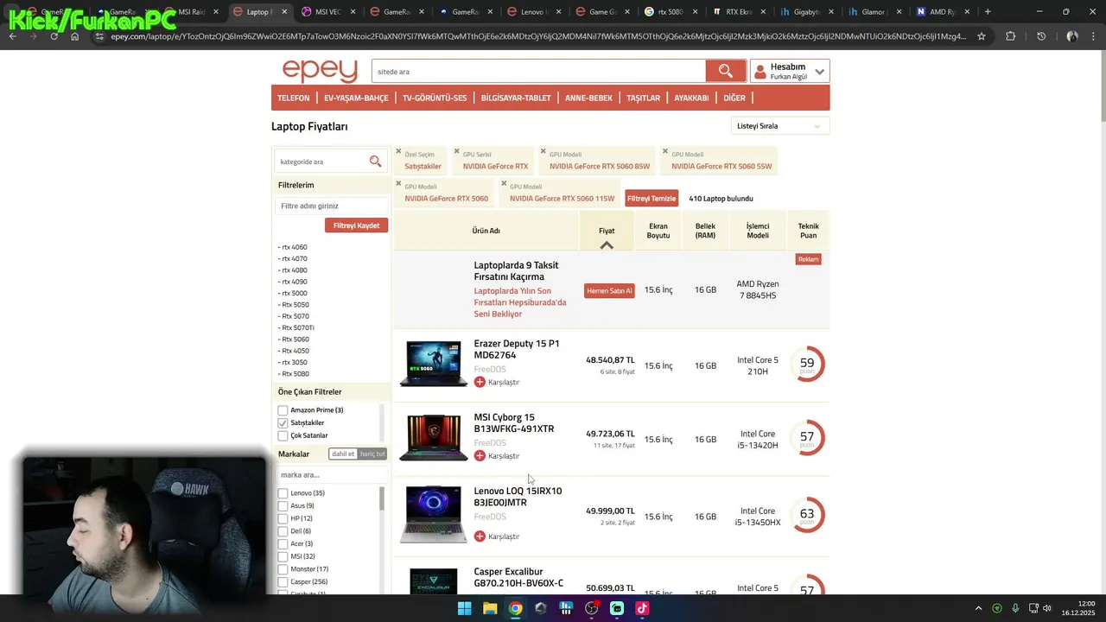Reload the page with browser refresh icon
The height and width of the screenshot is (622, 1106).
coord(54,36)
